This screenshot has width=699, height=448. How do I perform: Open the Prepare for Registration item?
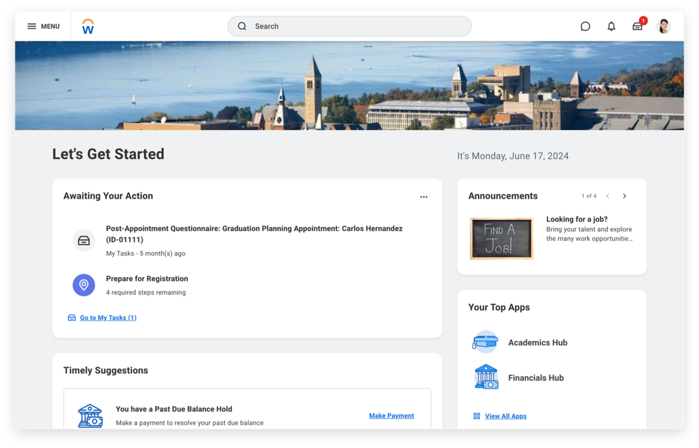147,278
